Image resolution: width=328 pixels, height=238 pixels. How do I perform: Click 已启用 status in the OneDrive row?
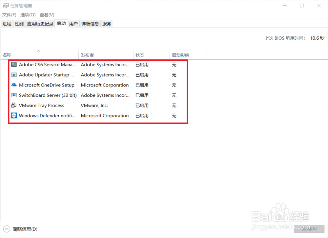[x=142, y=85]
